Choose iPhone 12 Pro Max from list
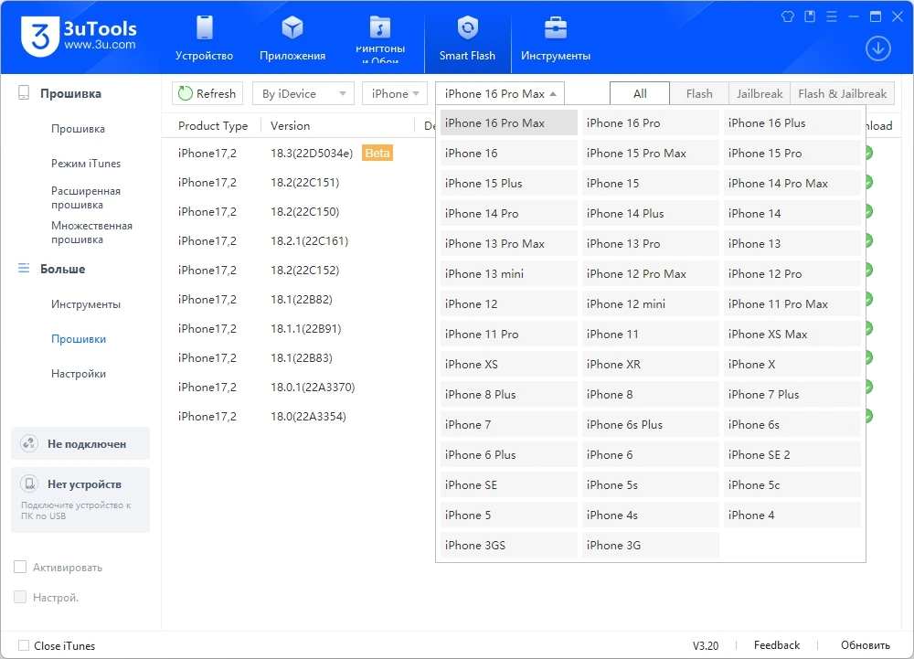 [650, 274]
